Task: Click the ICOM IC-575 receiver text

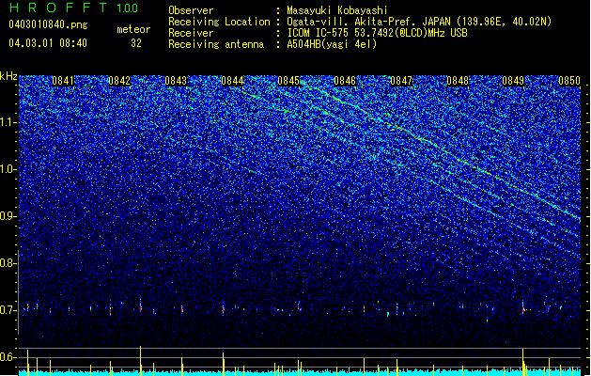Action: point(377,33)
